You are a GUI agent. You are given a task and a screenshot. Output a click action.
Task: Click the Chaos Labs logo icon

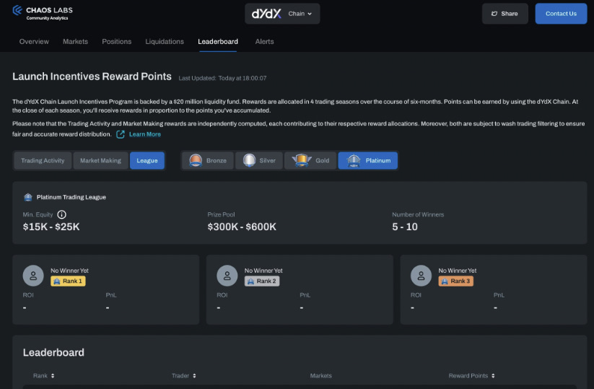[17, 10]
